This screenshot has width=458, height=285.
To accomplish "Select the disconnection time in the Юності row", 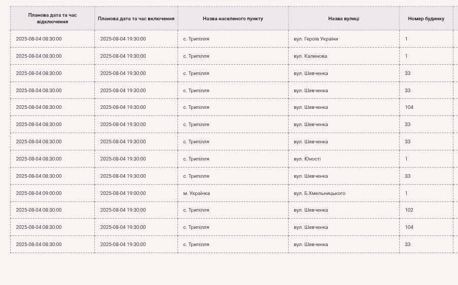I will pyautogui.click(x=39, y=159).
